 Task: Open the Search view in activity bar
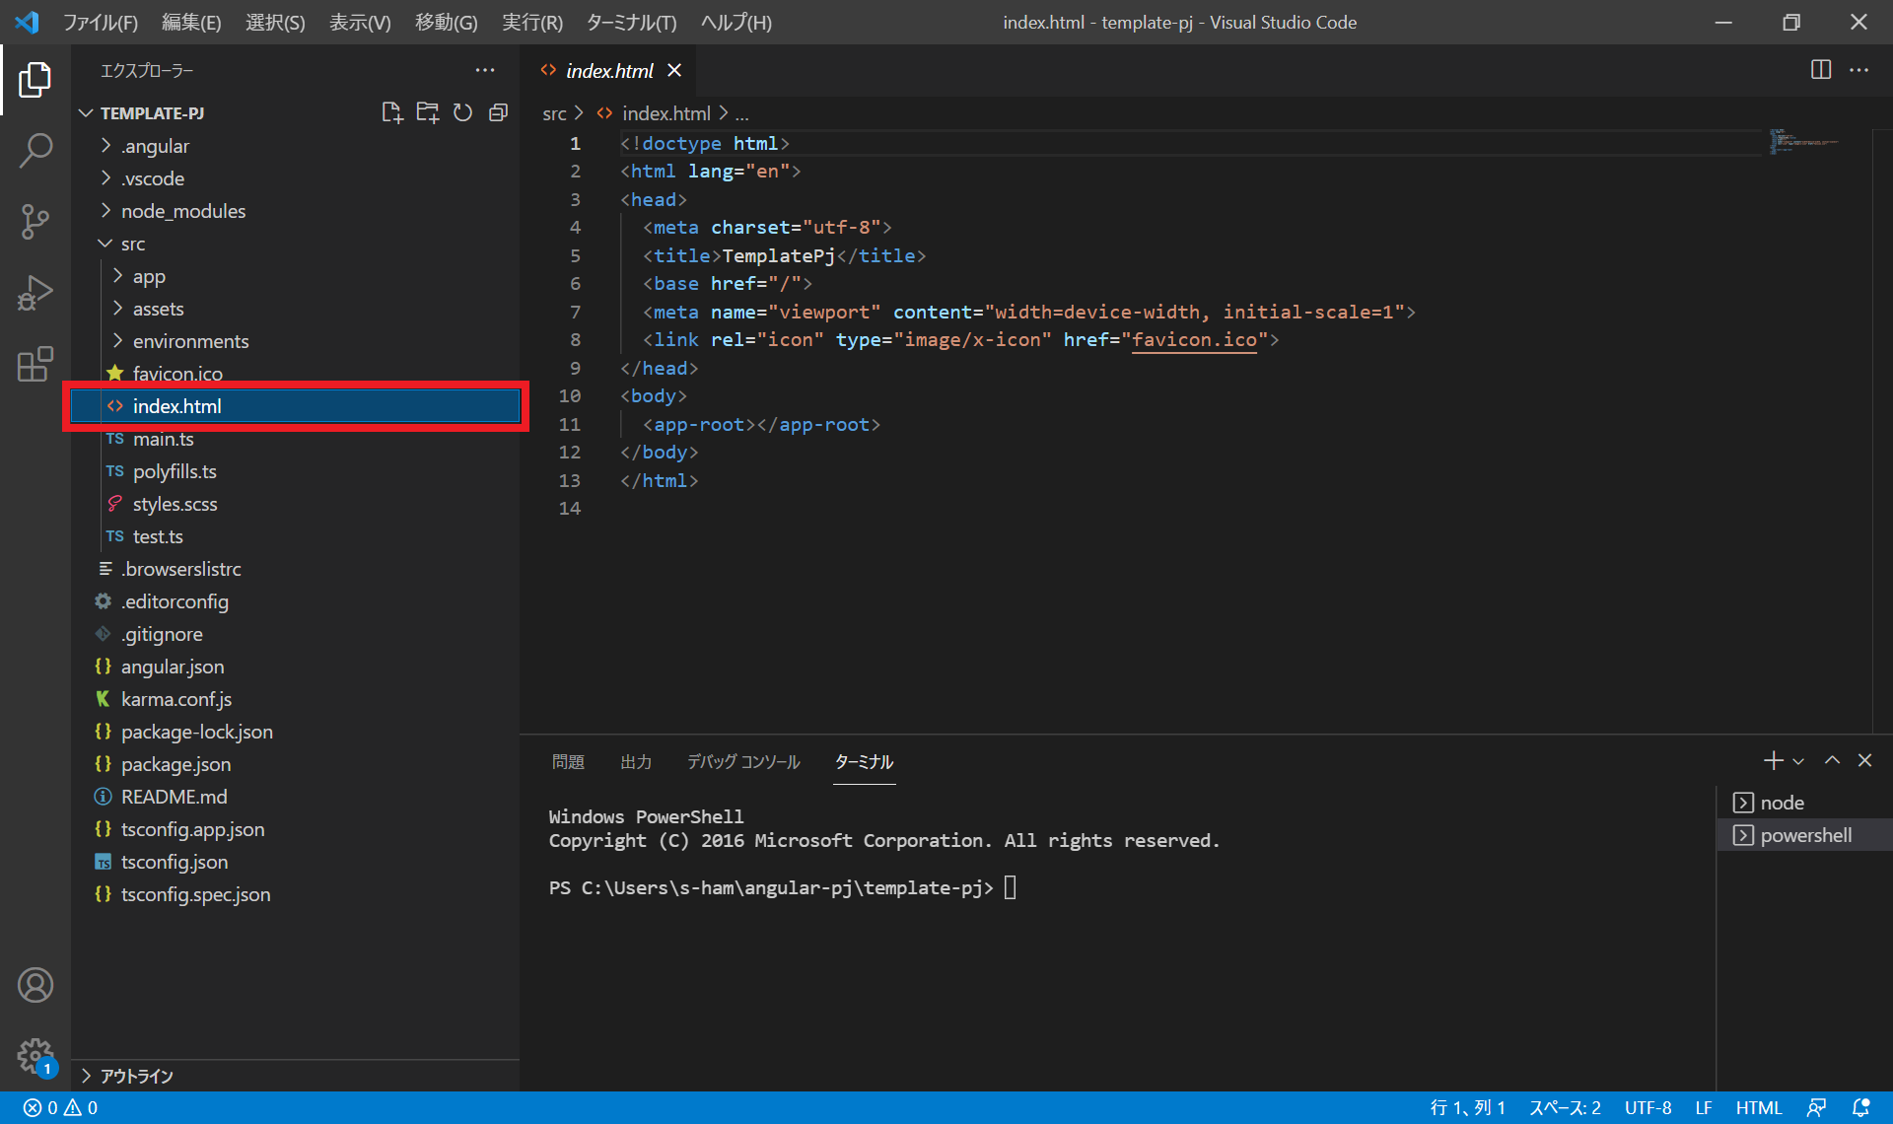35,151
